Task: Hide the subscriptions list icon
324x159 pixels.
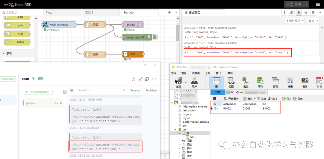Action: (65, 91)
